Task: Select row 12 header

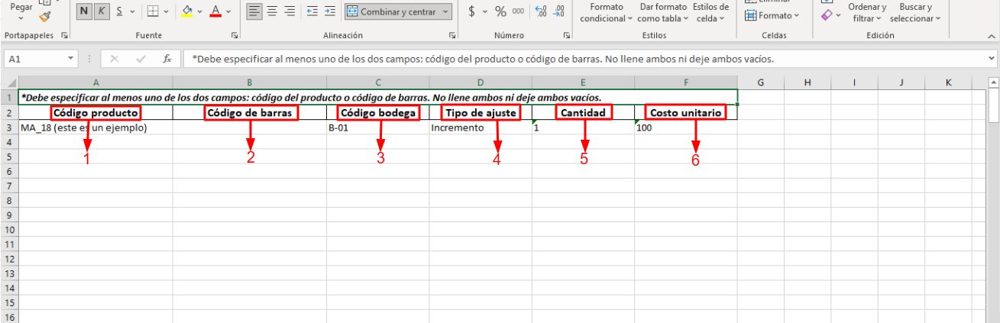Action: click(x=10, y=259)
